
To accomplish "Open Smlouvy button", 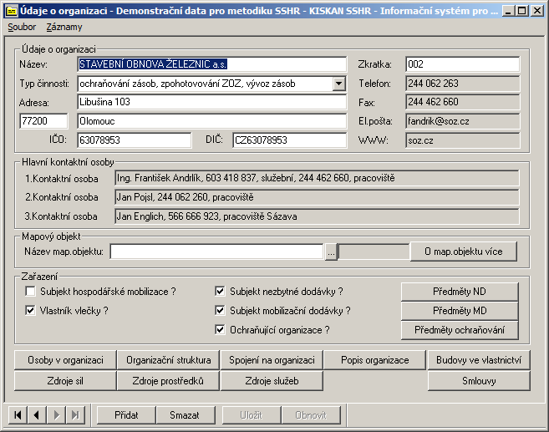I will coord(479,381).
